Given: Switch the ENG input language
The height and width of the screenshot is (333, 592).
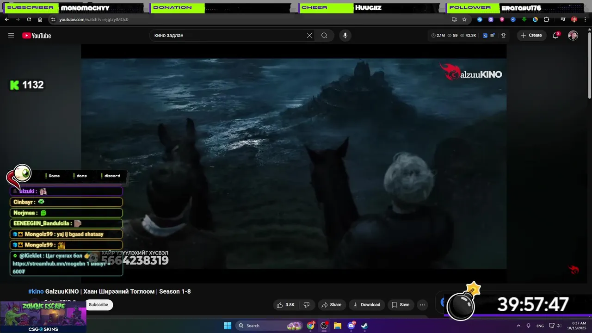Looking at the screenshot, I should pyautogui.click(x=540, y=326).
